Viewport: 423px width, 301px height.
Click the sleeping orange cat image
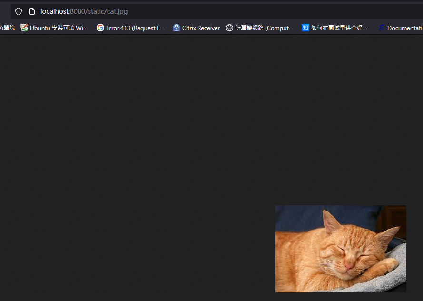[x=341, y=249]
